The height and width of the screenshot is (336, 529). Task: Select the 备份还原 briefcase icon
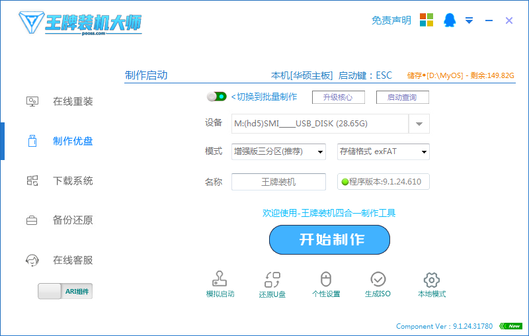tap(32, 221)
